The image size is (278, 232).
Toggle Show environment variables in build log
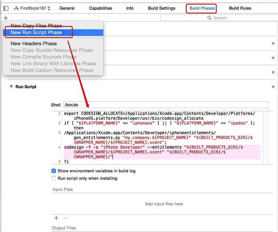point(54,171)
